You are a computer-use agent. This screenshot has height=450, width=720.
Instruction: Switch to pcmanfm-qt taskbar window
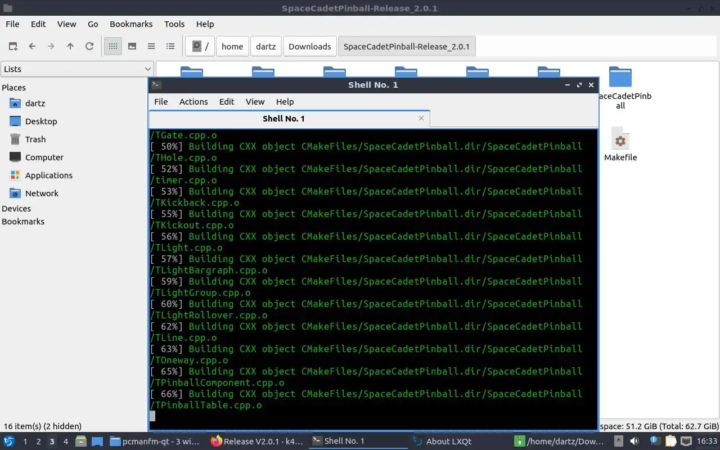click(155, 441)
